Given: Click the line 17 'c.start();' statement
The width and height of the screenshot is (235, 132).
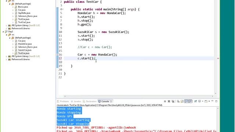Looking at the screenshot, I should pyautogui.click(x=86, y=58).
